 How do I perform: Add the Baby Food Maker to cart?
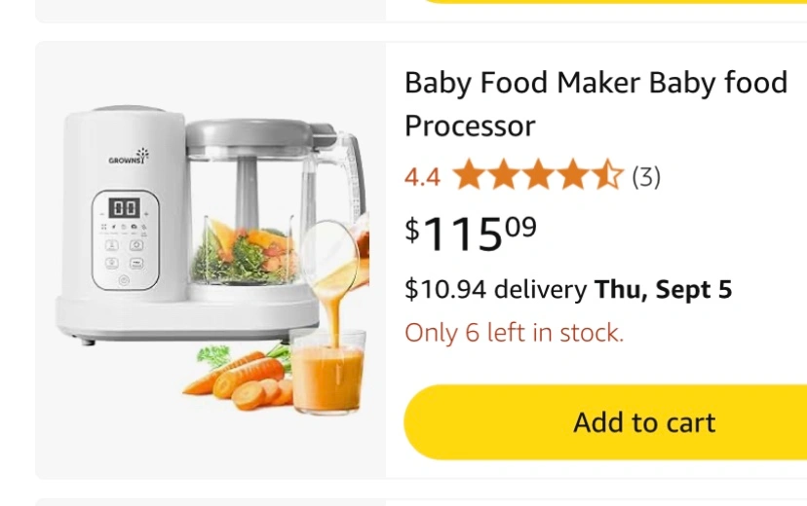[x=605, y=422]
